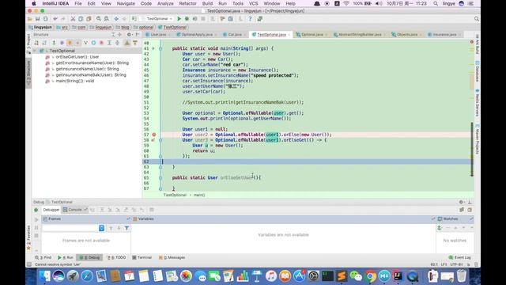
Task: Click Open folder icon in main toolbar
Action: (30, 19)
